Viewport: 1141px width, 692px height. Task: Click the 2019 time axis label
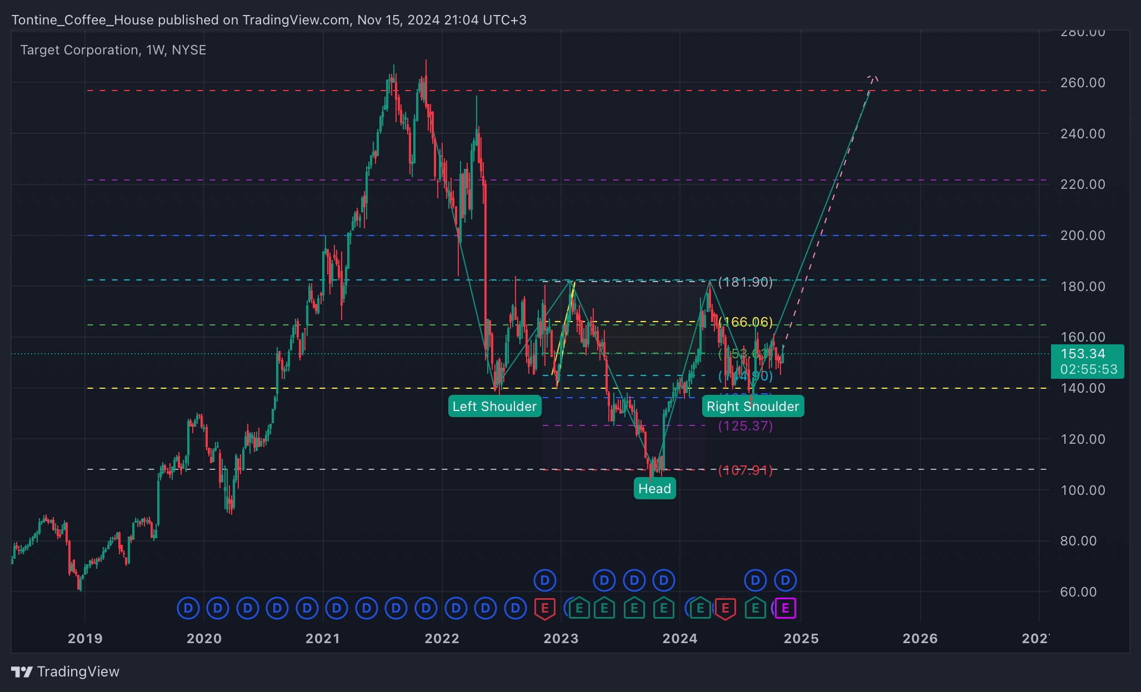(85, 639)
